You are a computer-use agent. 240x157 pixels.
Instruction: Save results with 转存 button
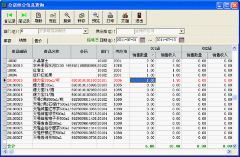coord(81,18)
